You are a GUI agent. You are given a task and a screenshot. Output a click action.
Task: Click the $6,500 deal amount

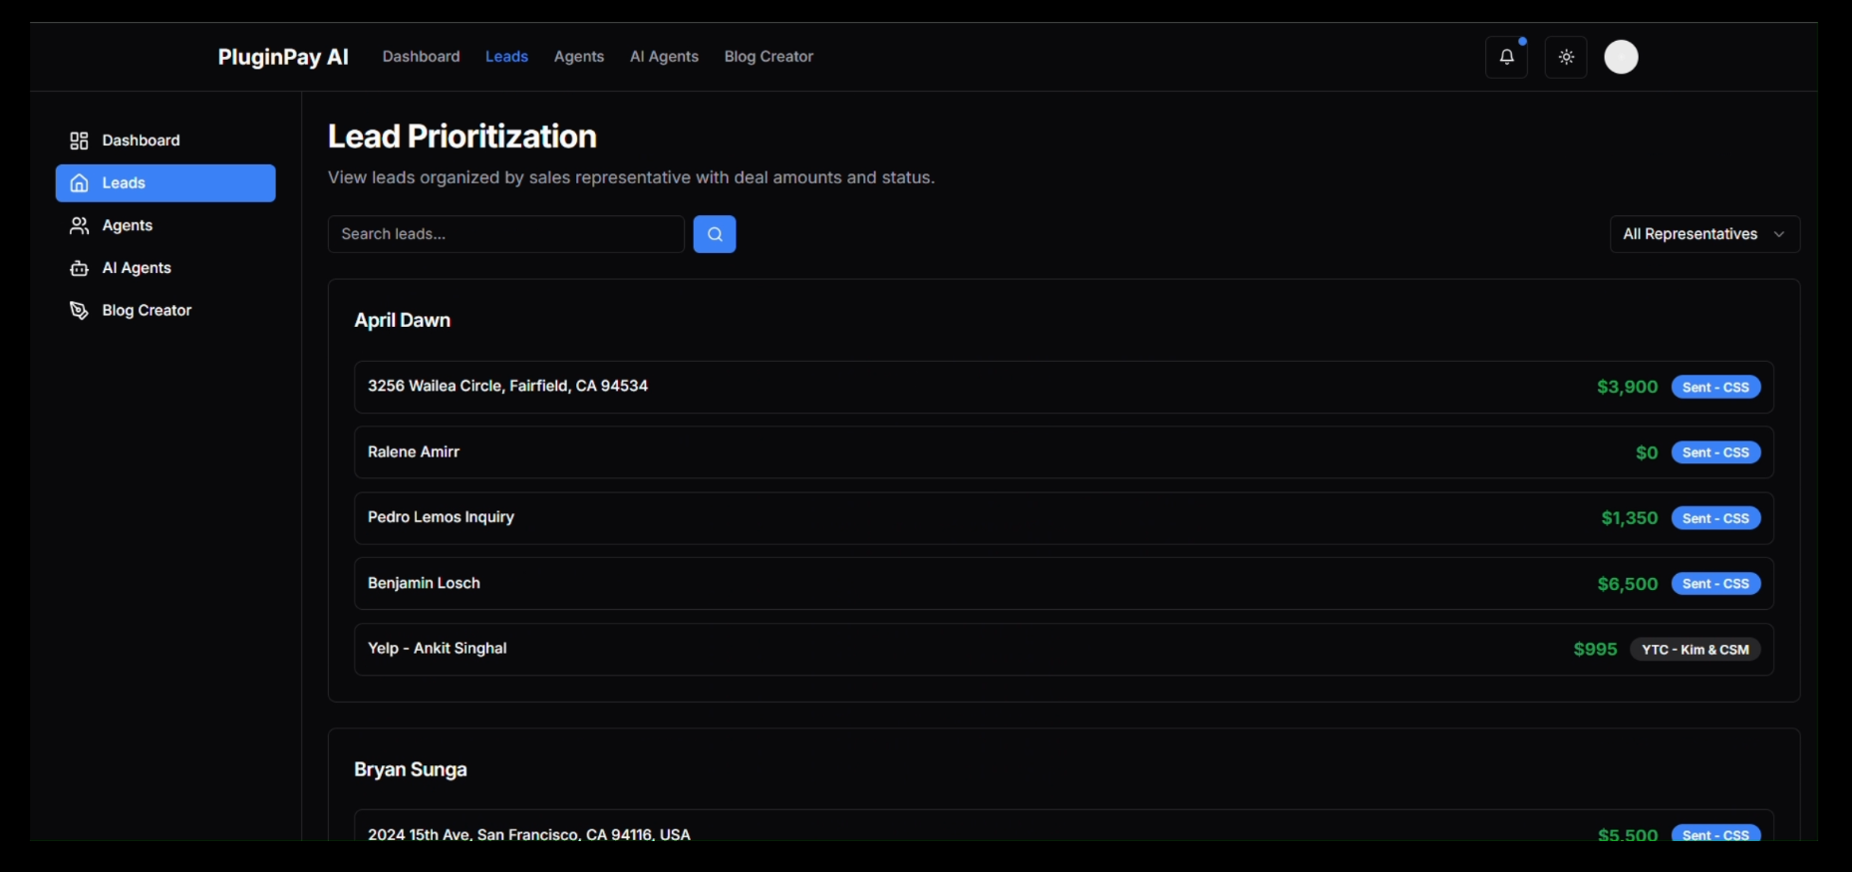tap(1627, 584)
